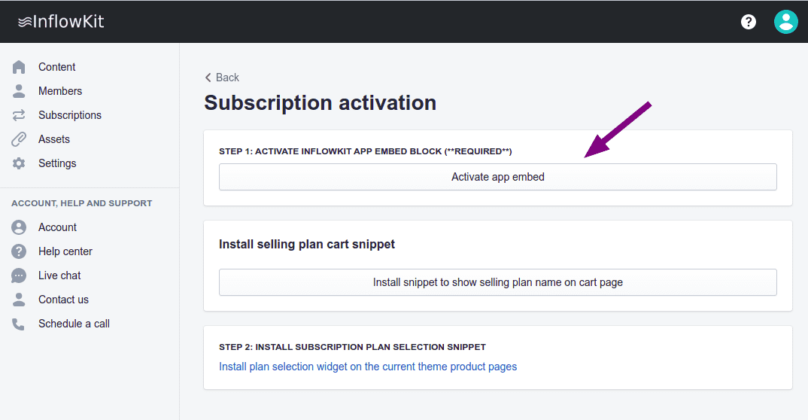Click the Content home icon

19,67
